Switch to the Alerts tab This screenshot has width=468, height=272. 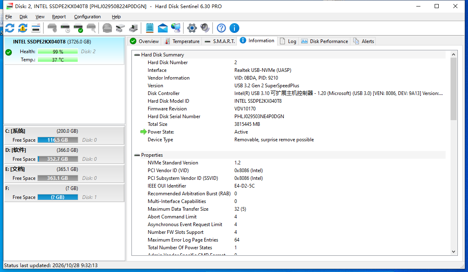click(x=363, y=41)
